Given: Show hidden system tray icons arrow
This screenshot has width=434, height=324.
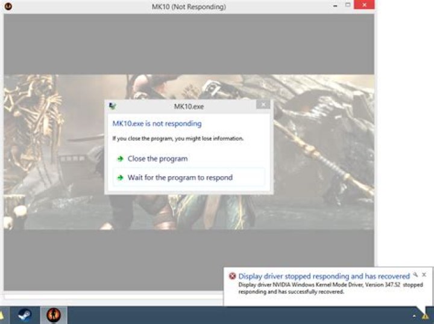Looking at the screenshot, I should tap(414, 316).
